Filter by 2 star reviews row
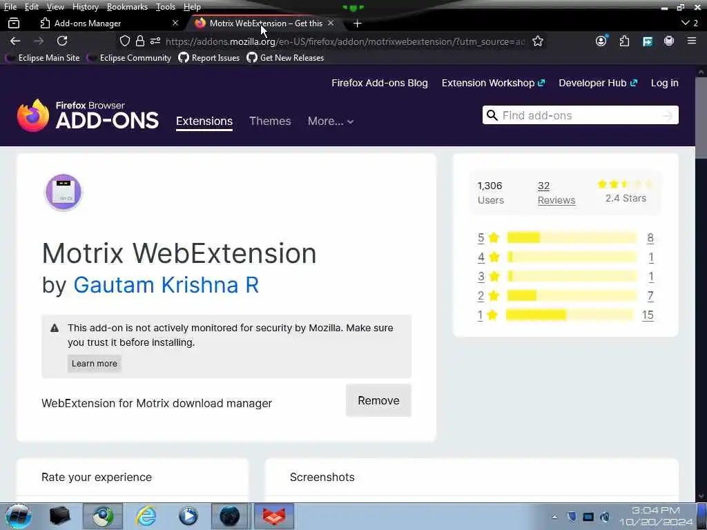 [565, 295]
